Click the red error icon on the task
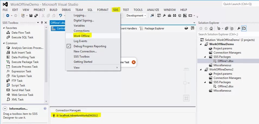The width and height of the screenshot is (259, 124). (x=134, y=62)
